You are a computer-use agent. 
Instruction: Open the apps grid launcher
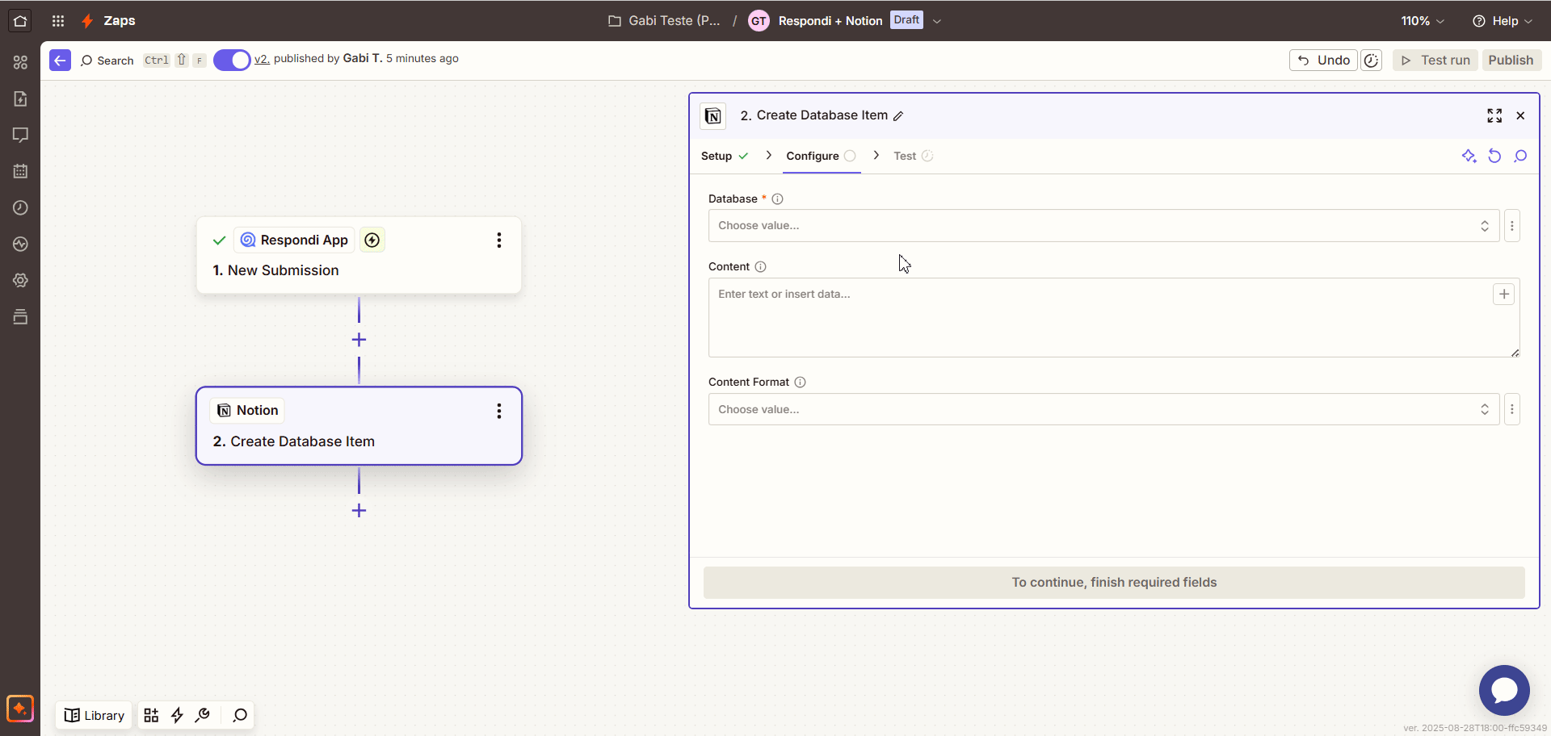tap(58, 21)
